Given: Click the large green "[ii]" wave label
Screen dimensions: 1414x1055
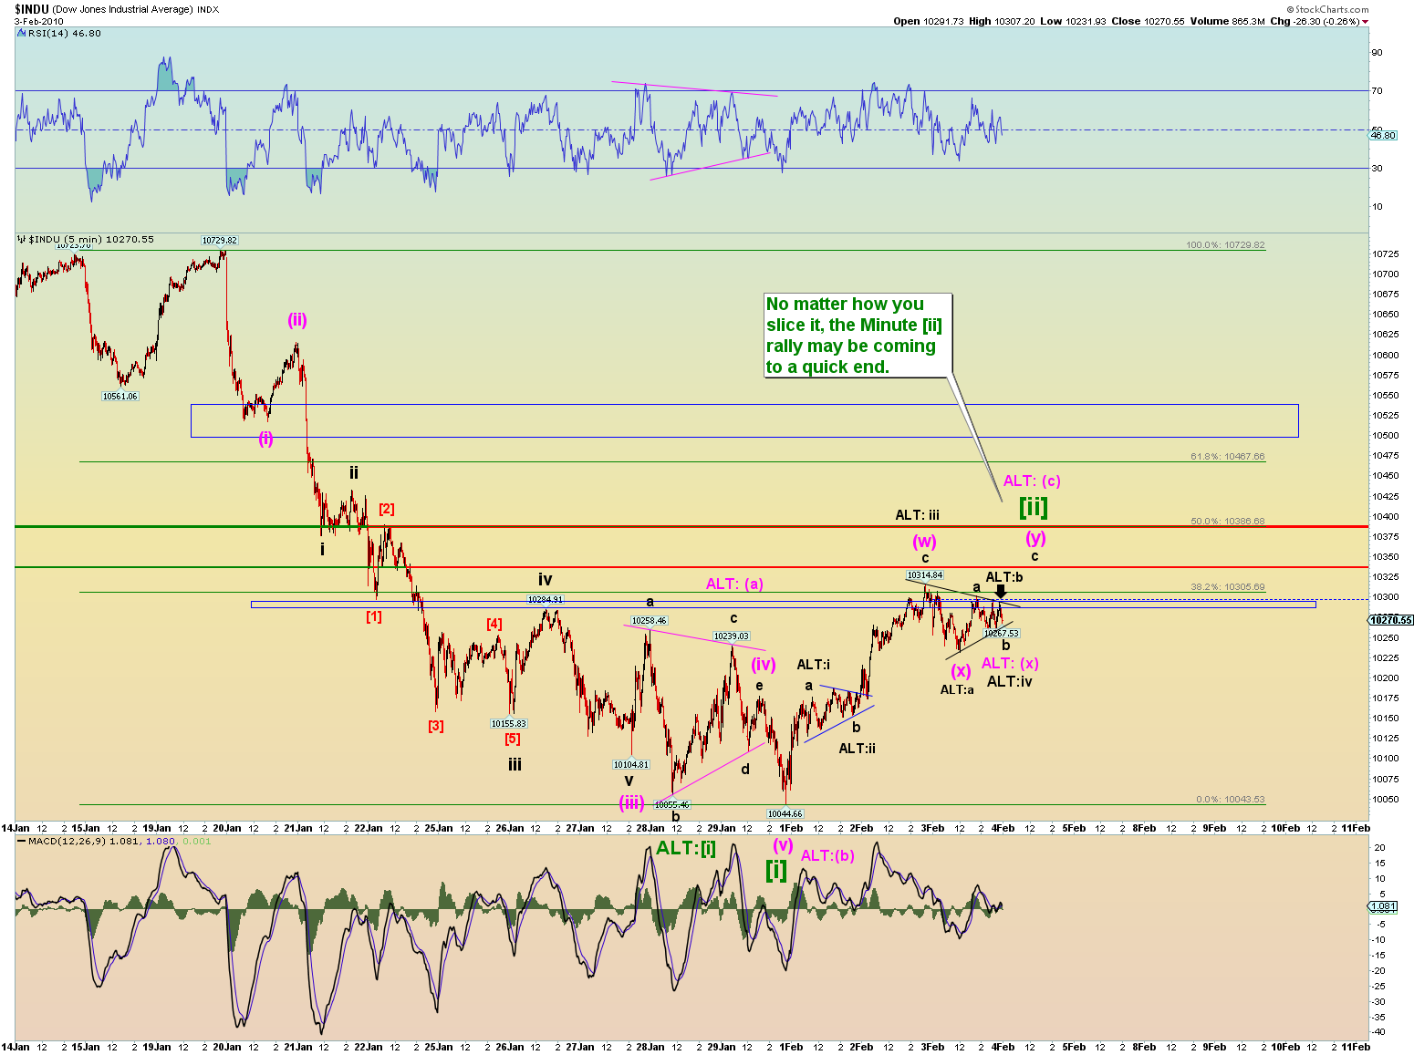Looking at the screenshot, I should point(1034,506).
